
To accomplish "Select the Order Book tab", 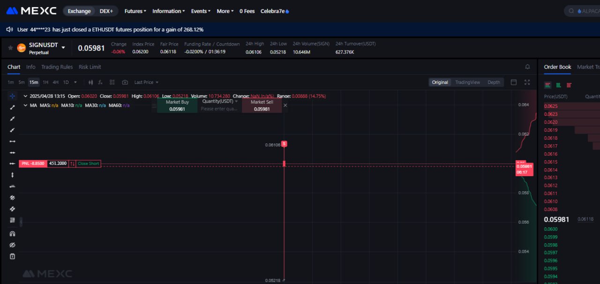I will 557,67.
